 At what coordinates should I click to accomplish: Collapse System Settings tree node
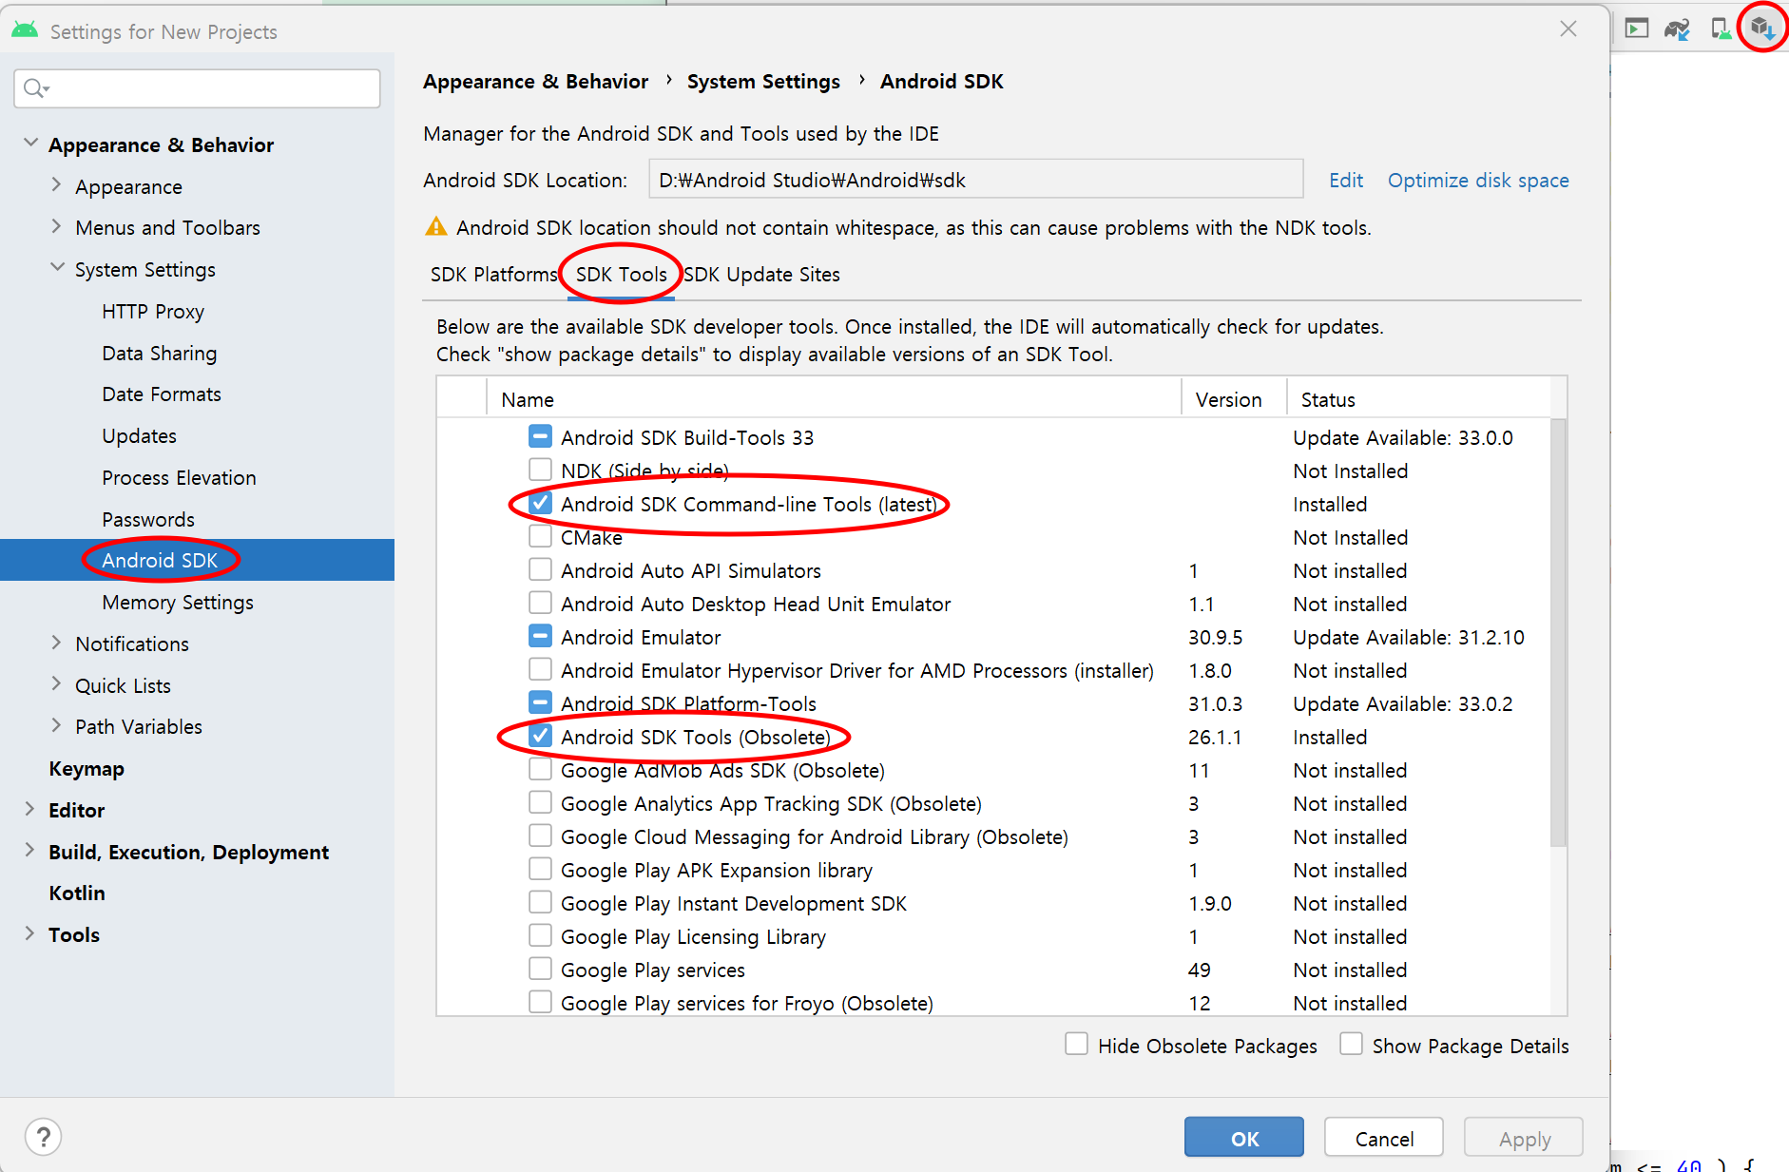click(56, 268)
